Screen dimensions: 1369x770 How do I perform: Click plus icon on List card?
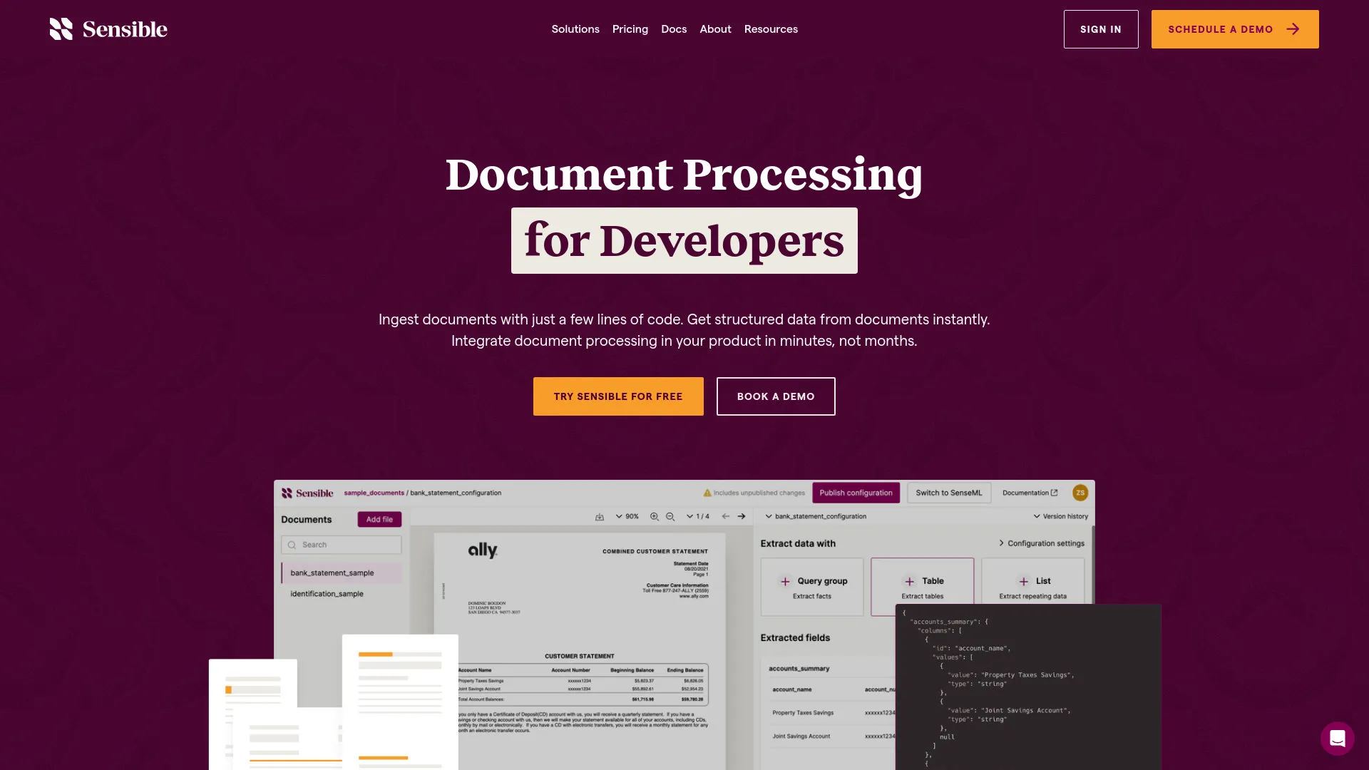[1023, 581]
